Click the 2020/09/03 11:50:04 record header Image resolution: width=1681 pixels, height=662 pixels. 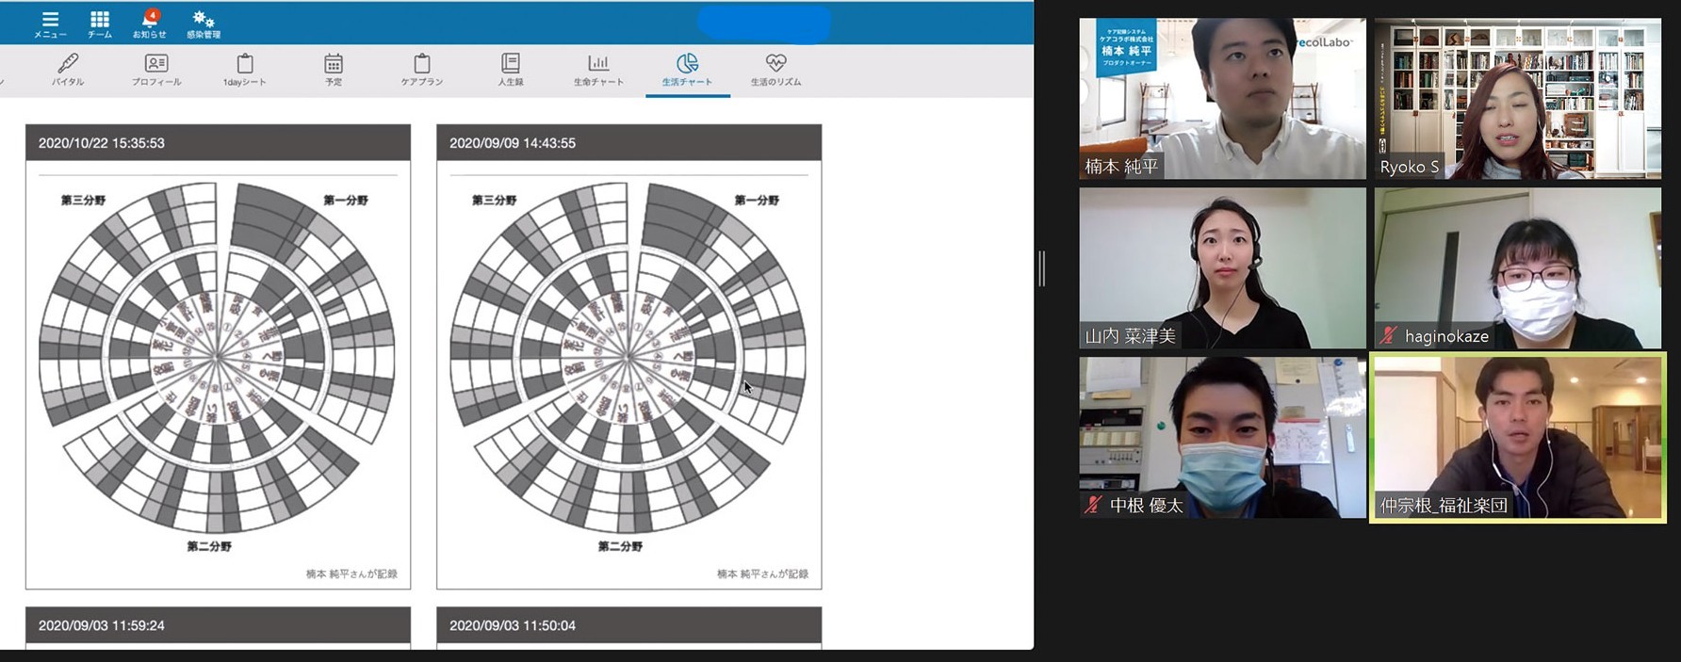[628, 625]
